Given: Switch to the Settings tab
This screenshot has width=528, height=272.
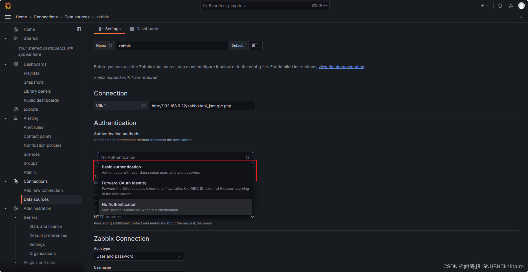Looking at the screenshot, I should click(109, 29).
